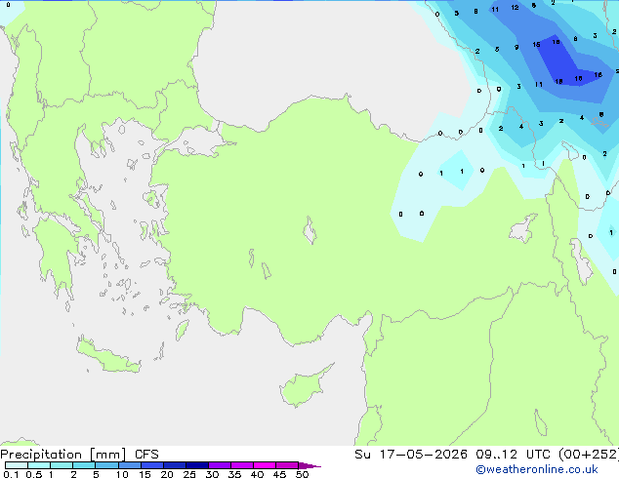The image size is (619, 478).
Task: Click the 0.5–1 mm legend swatch
Action: coord(39,465)
